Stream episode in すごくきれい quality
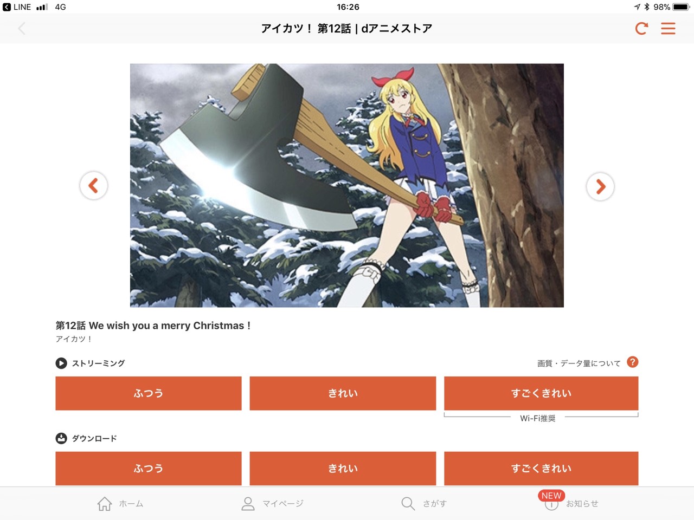The height and width of the screenshot is (520, 694). click(541, 393)
